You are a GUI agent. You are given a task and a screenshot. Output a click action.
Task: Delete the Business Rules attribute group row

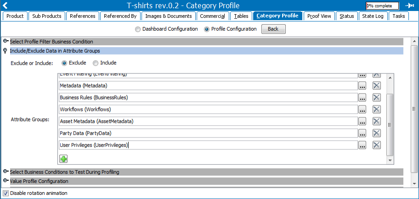(377, 98)
